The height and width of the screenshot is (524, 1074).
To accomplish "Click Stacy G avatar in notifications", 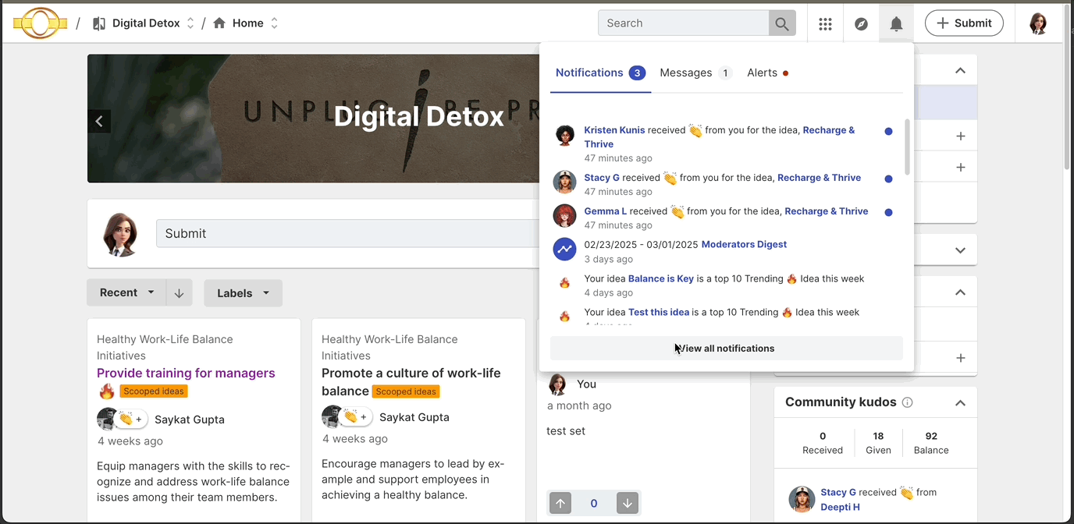I will tap(565, 182).
